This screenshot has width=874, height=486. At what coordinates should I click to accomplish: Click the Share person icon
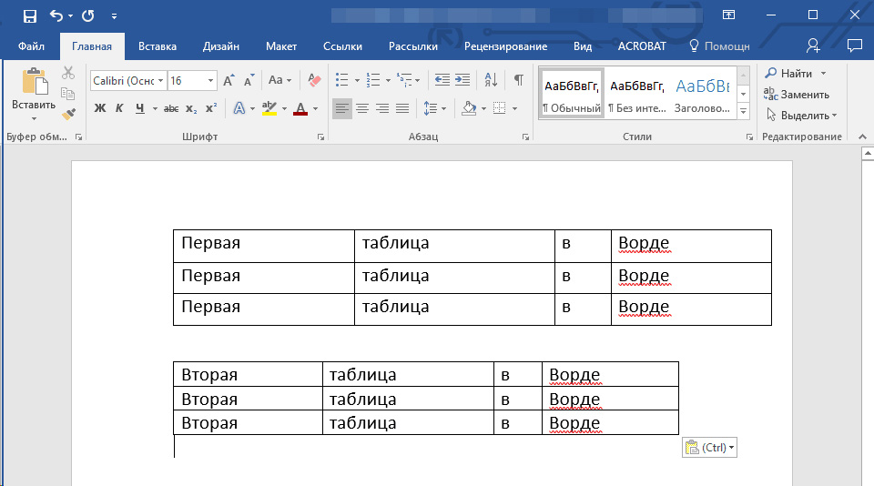813,46
